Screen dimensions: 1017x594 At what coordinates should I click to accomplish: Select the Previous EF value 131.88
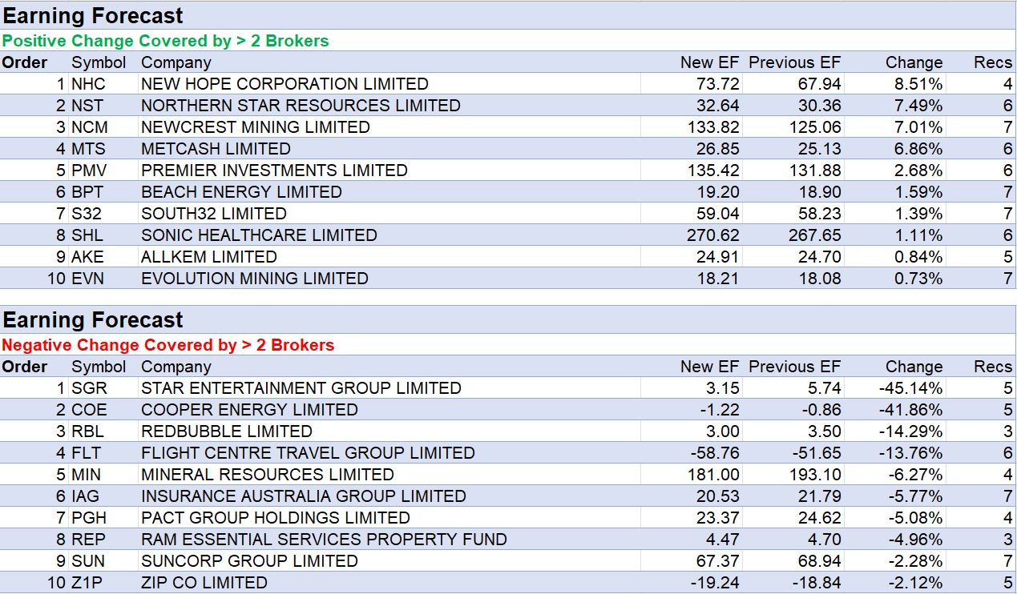pos(814,171)
